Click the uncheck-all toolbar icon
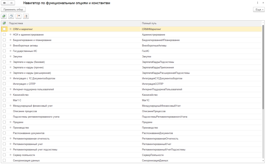The width and height of the screenshot is (266, 164). 11,16
